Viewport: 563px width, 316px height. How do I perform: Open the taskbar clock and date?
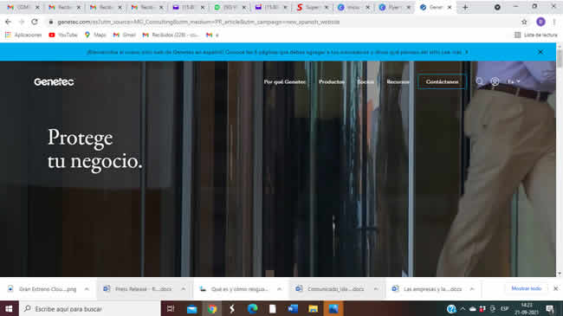tap(527, 309)
